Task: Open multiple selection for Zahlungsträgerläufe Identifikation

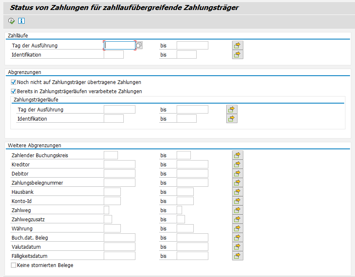Action: click(232, 119)
